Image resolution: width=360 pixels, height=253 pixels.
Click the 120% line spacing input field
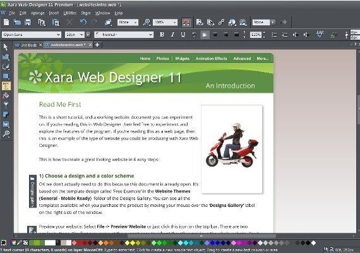256,35
